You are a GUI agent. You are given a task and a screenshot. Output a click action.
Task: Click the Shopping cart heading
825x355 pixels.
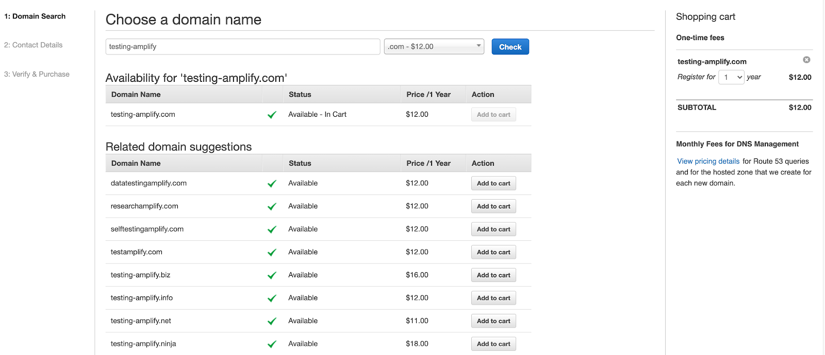click(705, 16)
